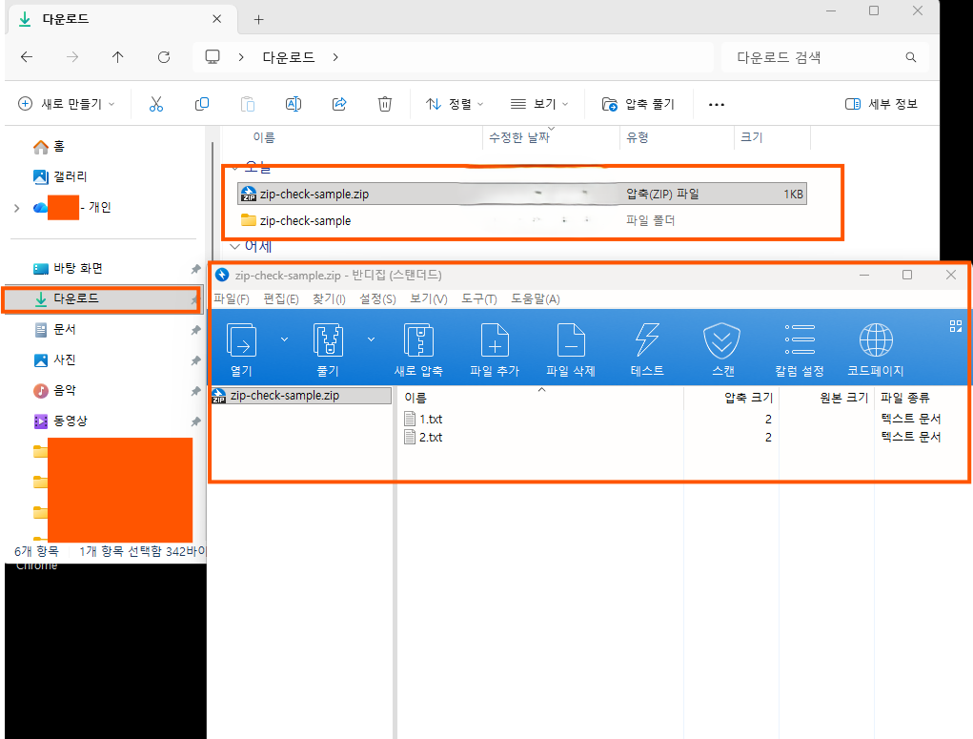Select 갤러리 in Explorer sidebar
Image resolution: width=973 pixels, height=739 pixels.
point(60,177)
